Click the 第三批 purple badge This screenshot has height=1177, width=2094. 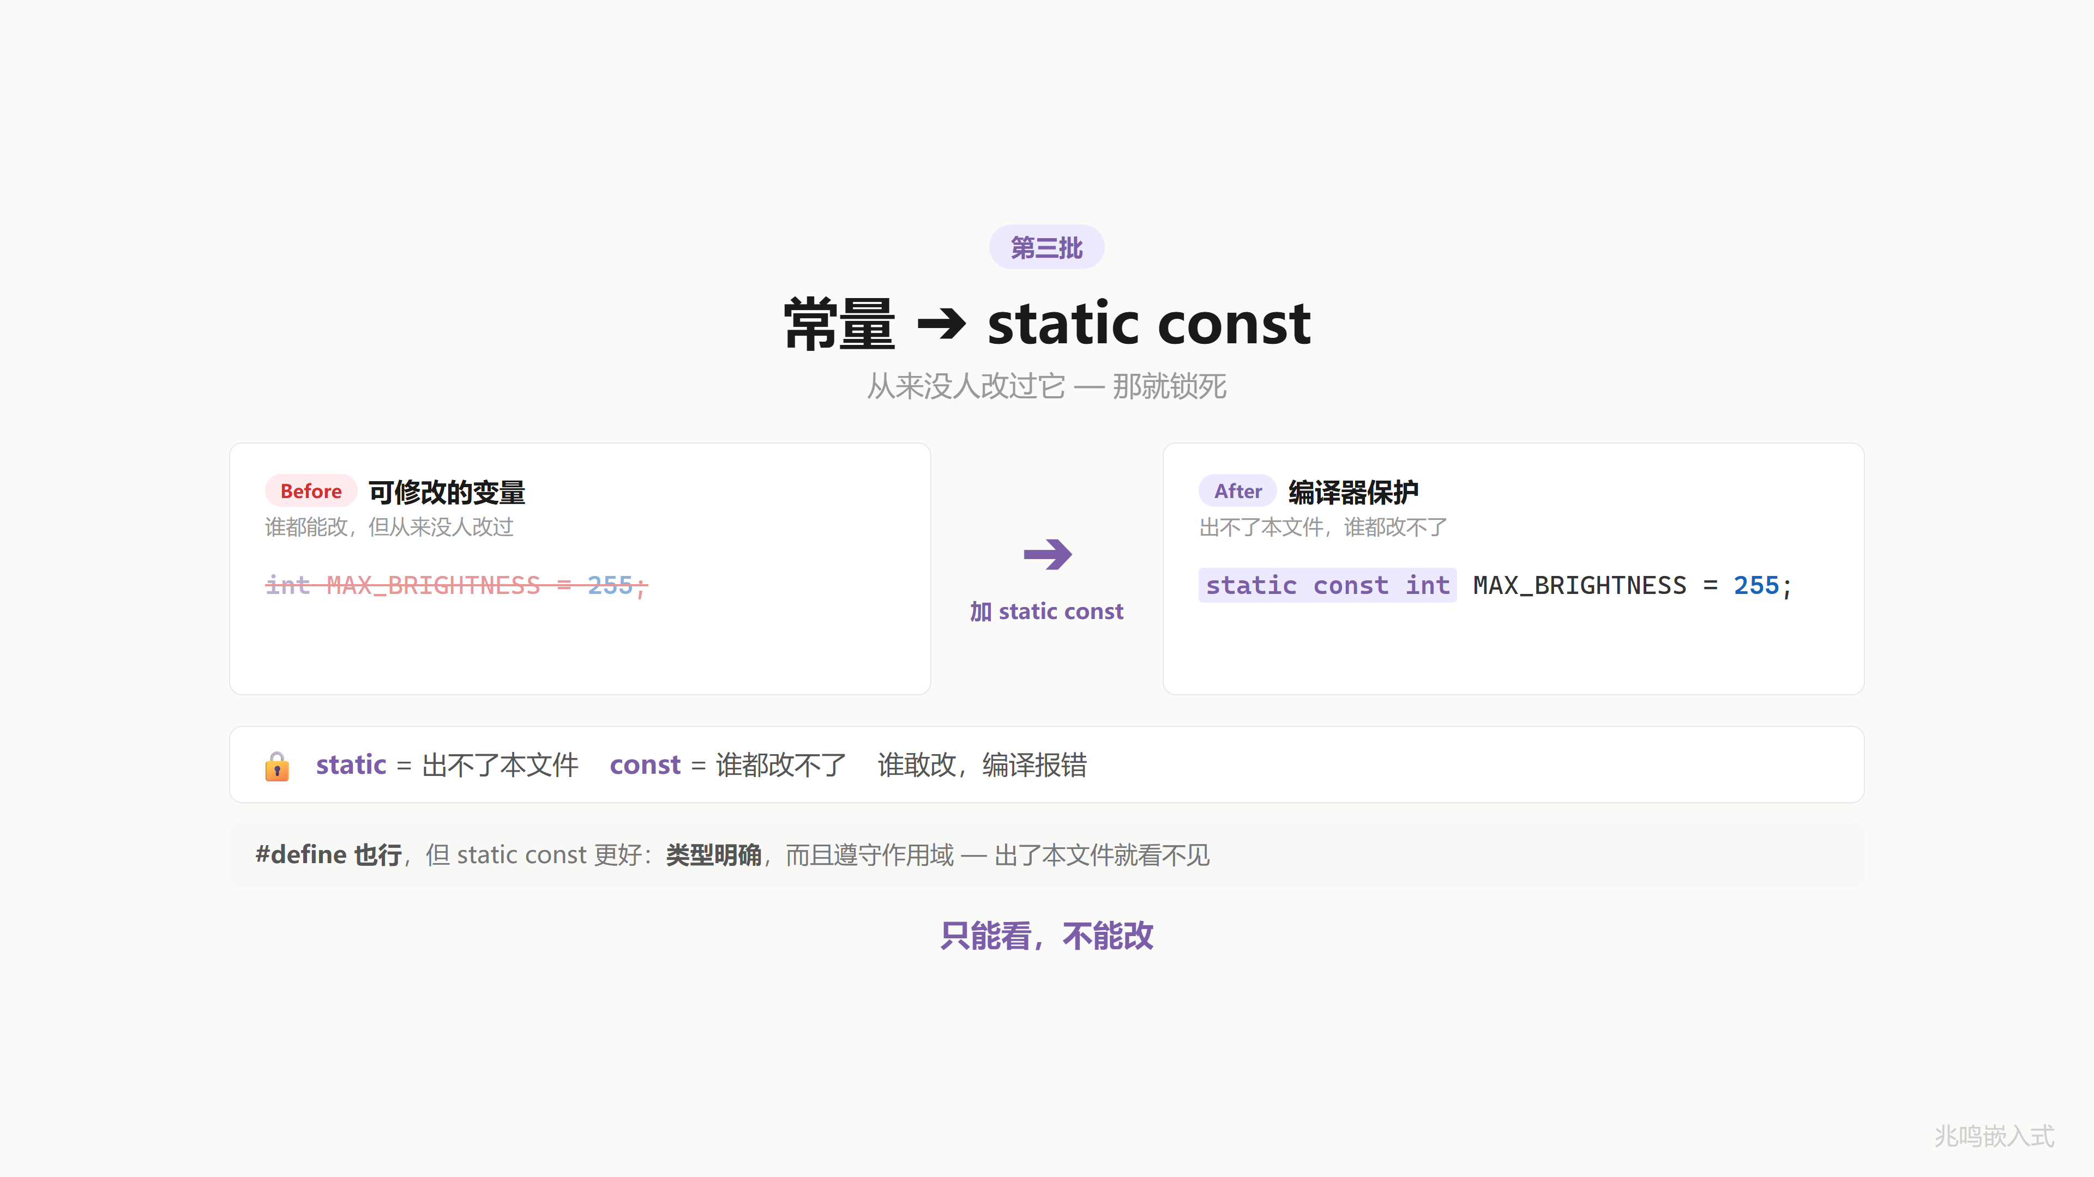click(x=1046, y=247)
